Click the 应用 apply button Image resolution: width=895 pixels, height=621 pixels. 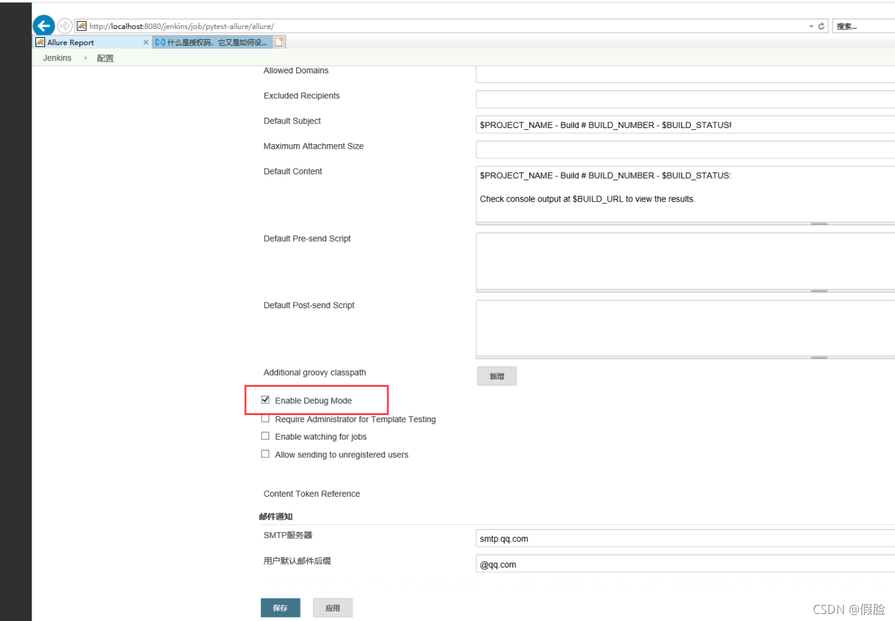point(332,607)
